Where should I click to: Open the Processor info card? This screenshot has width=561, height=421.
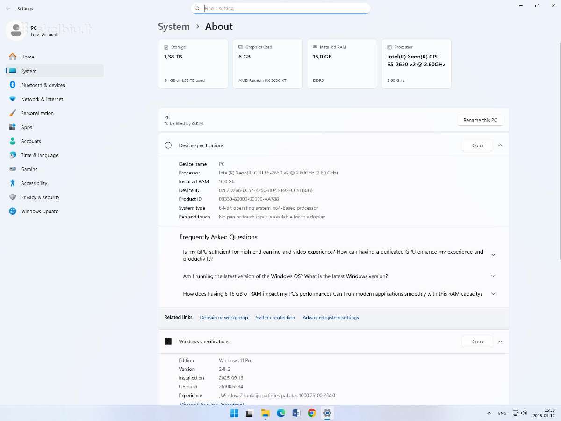point(416,64)
